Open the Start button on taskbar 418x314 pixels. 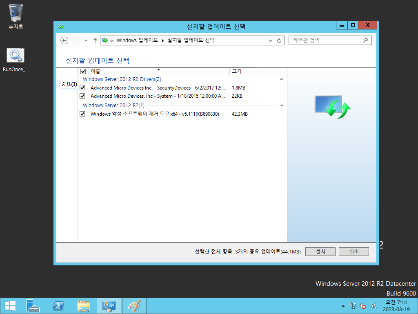point(10,306)
